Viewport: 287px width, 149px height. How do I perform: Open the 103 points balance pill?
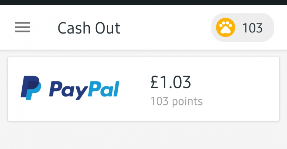tap(243, 28)
